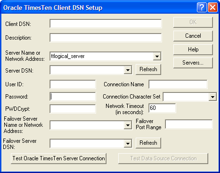Click the Connection Character Set combo box text area

pos(186,97)
